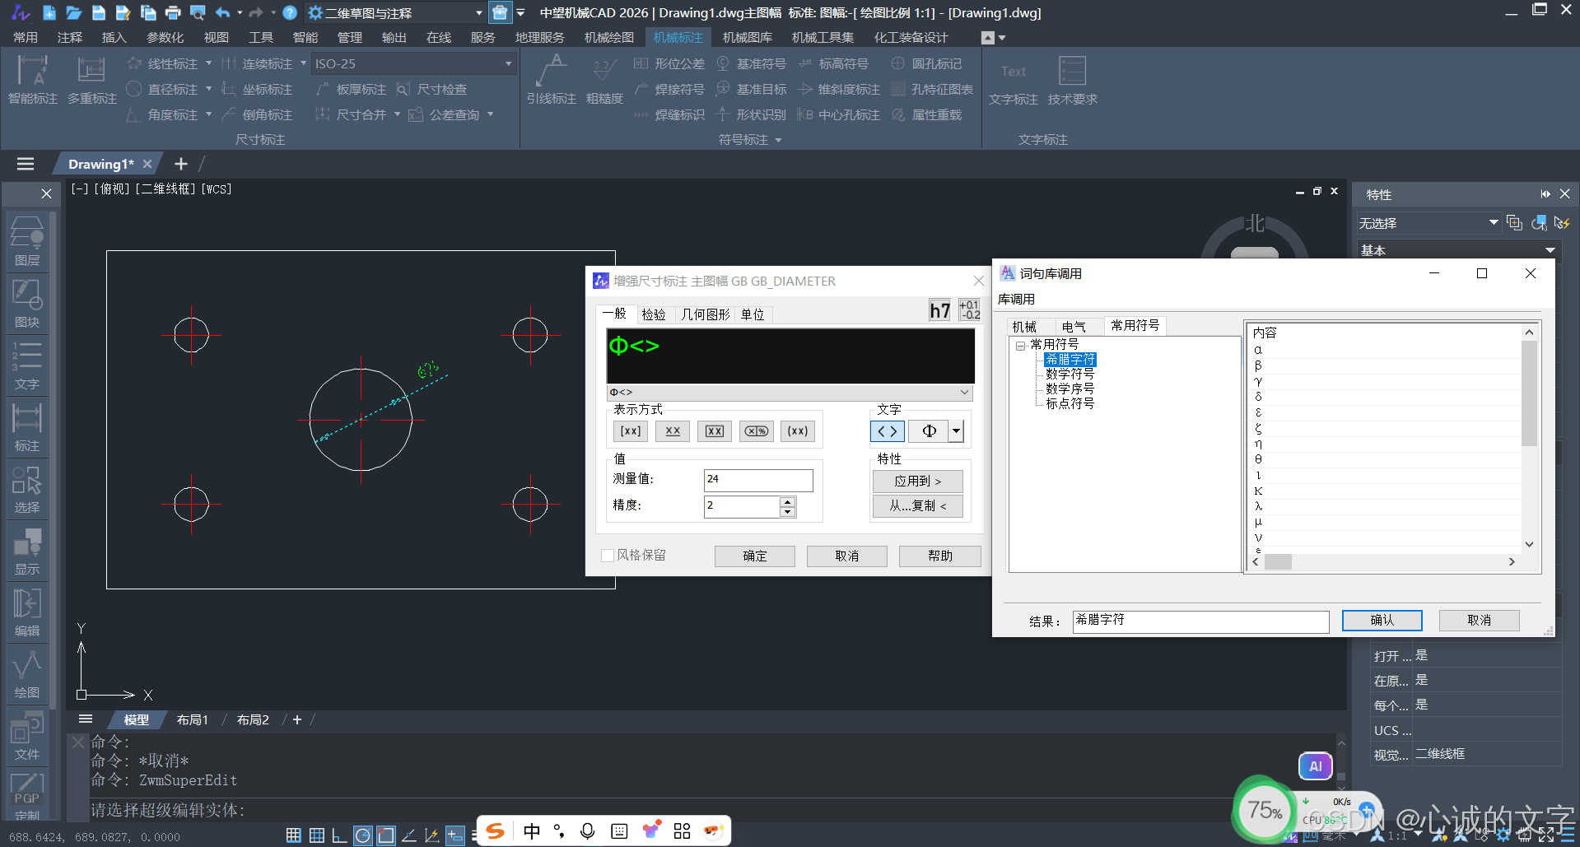Click 确认 in the phrase library dialog

[x=1382, y=620]
